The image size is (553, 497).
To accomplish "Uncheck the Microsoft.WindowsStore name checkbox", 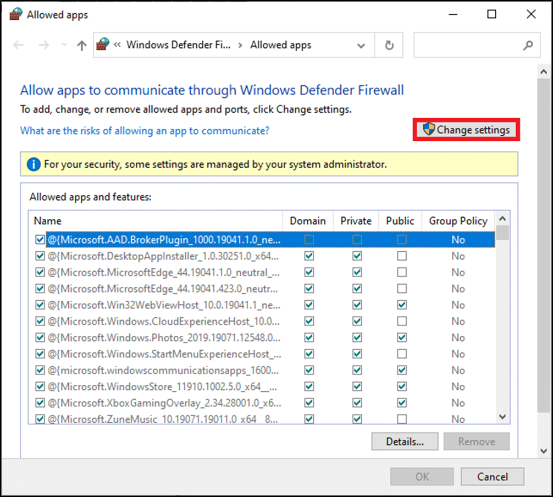I will point(40,386).
